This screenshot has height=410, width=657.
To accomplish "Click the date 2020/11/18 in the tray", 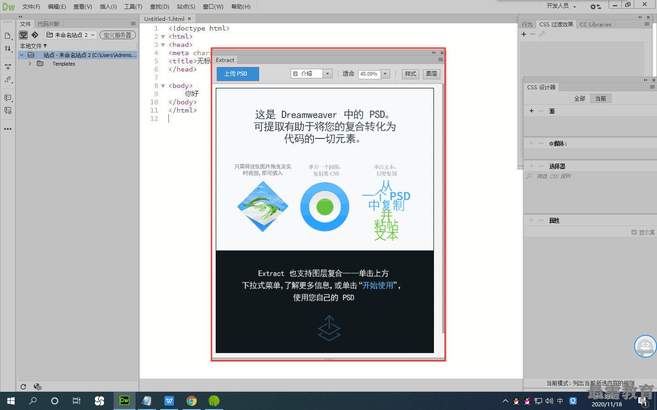I will [606, 404].
